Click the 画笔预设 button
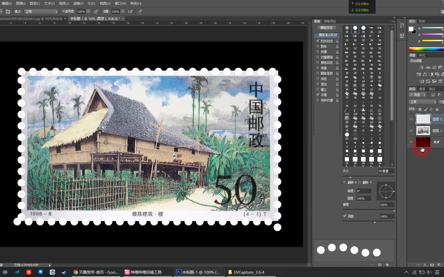The height and width of the screenshot is (277, 444). click(327, 28)
